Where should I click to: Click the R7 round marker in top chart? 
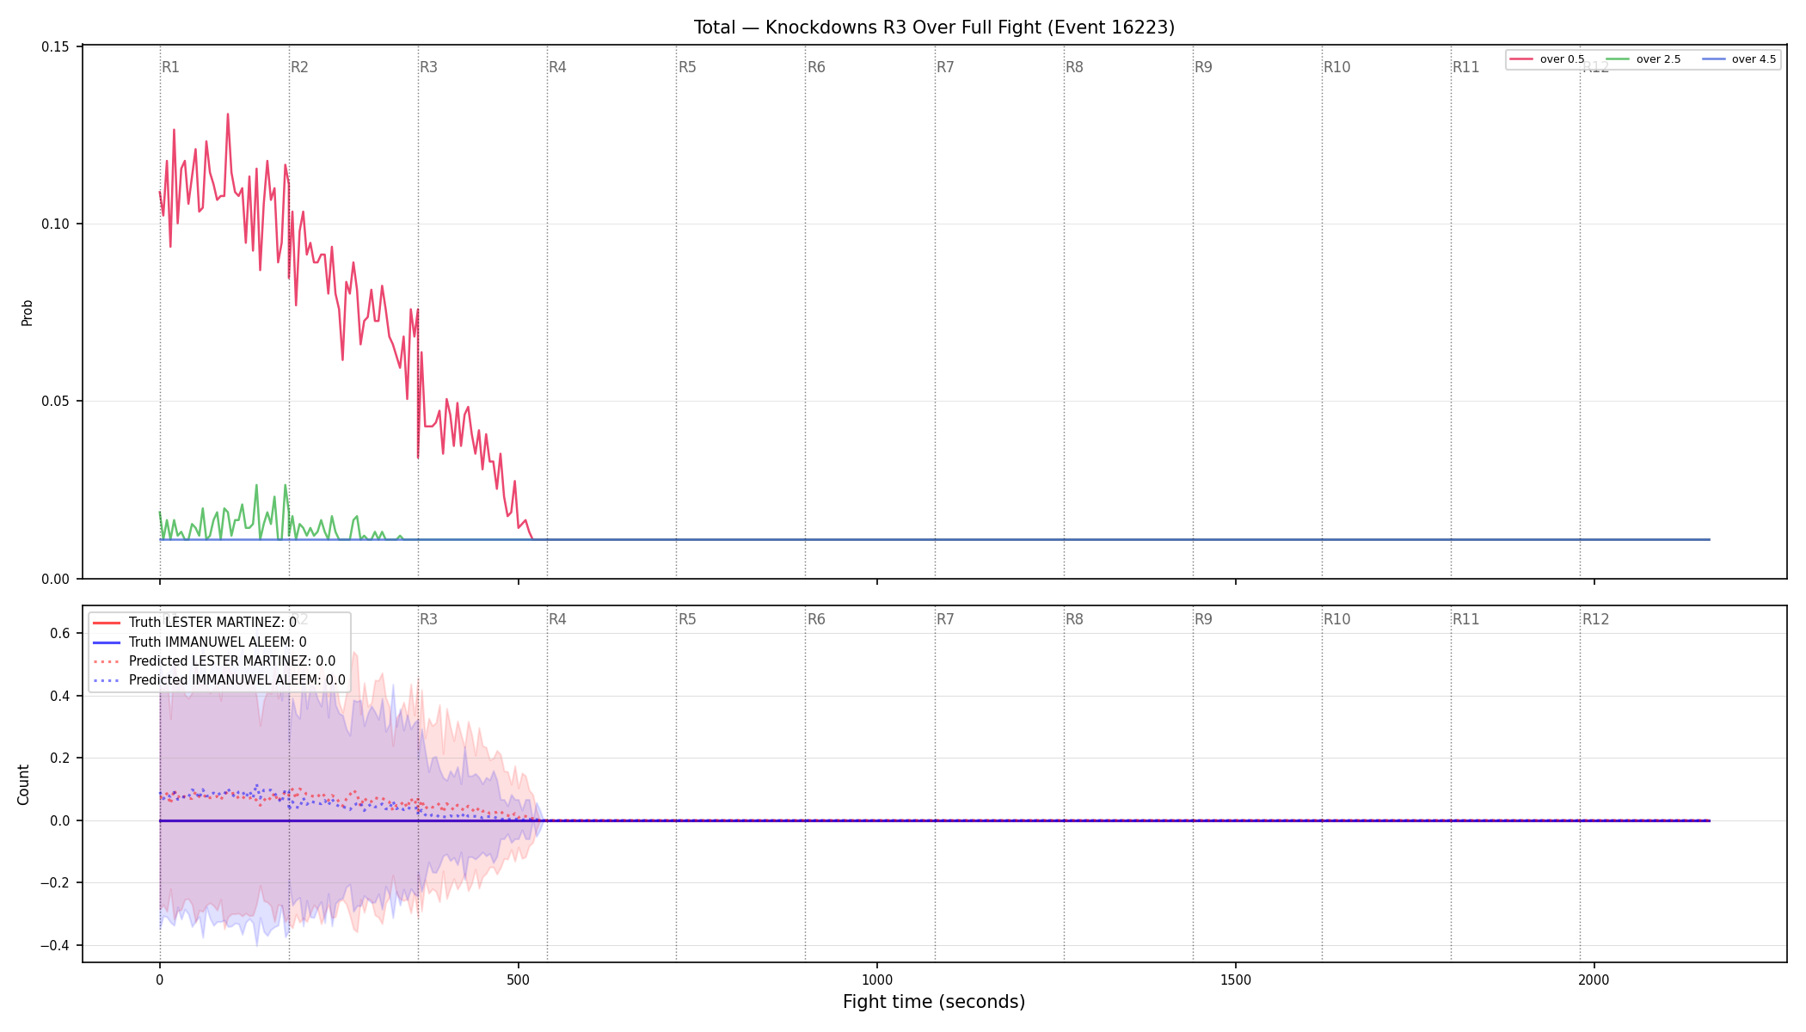[945, 67]
